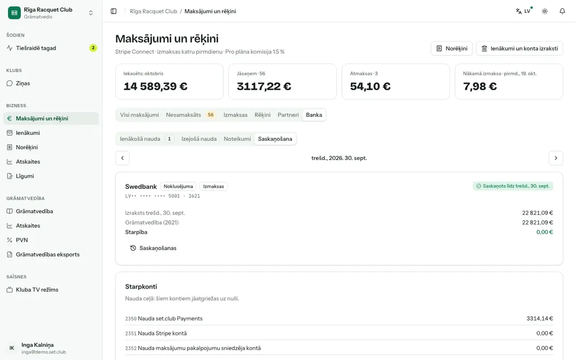Go to next date with right chevron
The width and height of the screenshot is (576, 360).
[x=556, y=158]
